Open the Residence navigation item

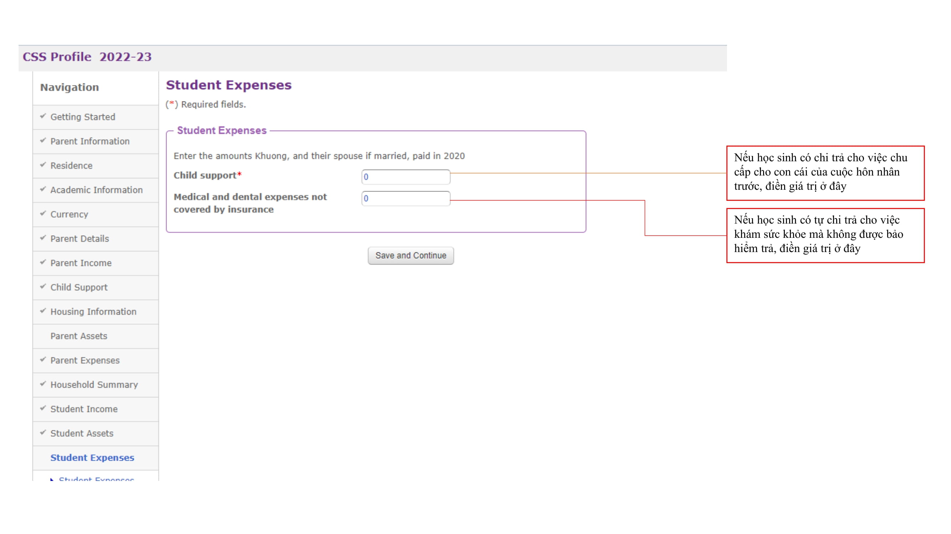pyautogui.click(x=71, y=166)
